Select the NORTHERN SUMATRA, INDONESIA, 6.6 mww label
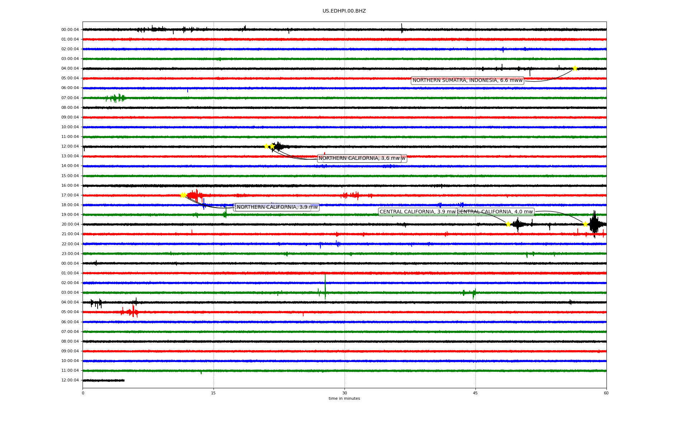The height and width of the screenshot is (431, 689). click(x=467, y=80)
